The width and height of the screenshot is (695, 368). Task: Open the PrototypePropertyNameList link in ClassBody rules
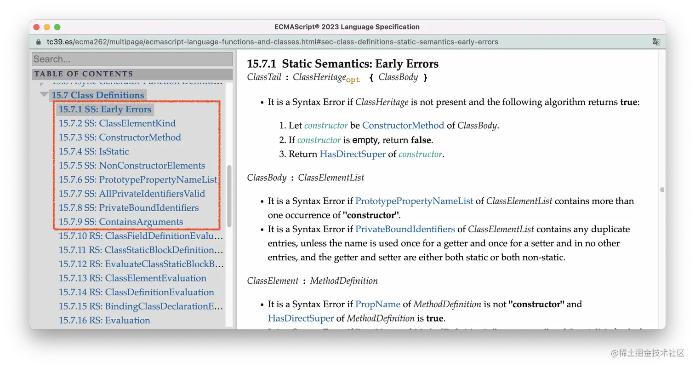coord(414,201)
